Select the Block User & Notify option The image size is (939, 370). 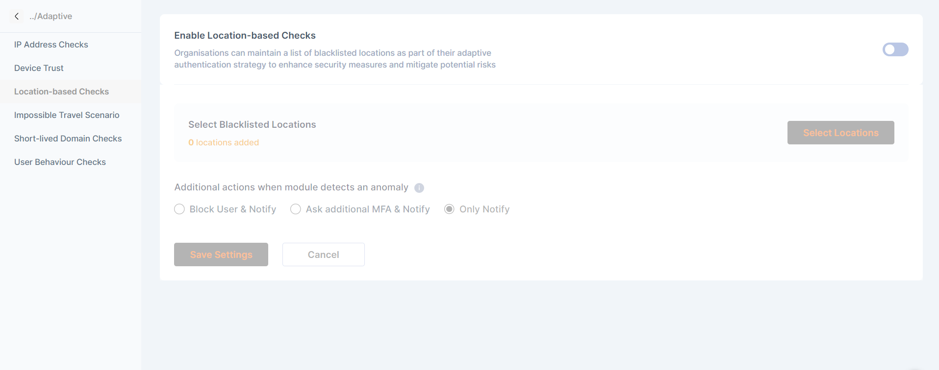179,209
